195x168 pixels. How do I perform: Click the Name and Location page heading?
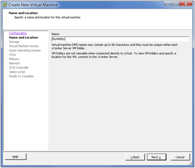pos(23,13)
